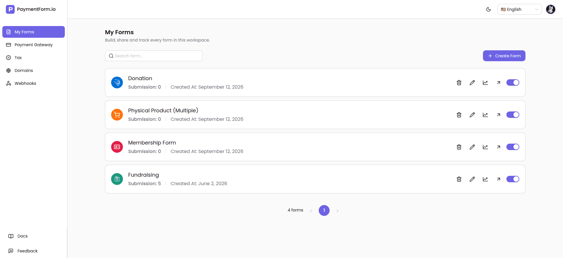
Task: Delete the Fundraising form
Action: click(x=459, y=179)
